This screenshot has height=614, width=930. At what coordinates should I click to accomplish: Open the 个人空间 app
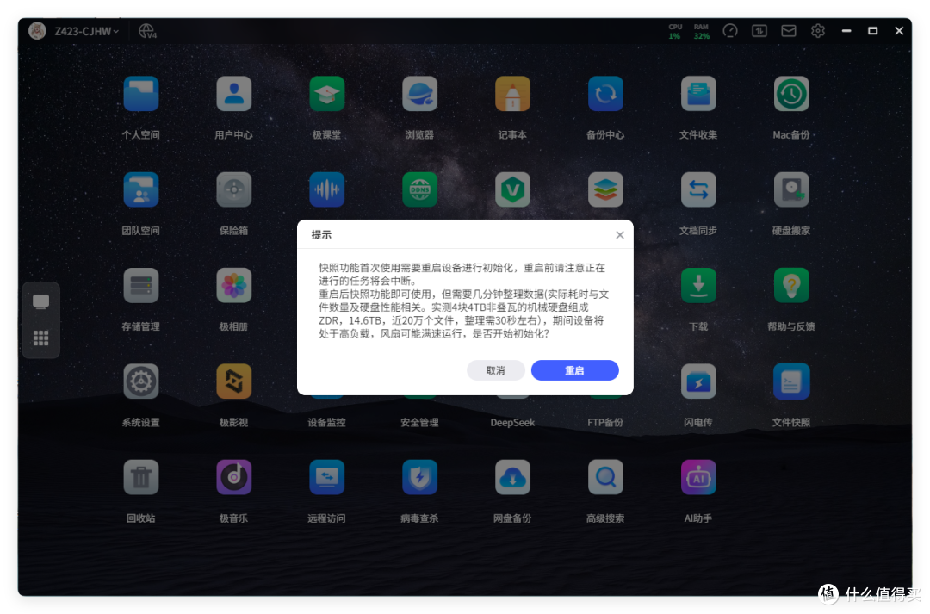click(140, 94)
